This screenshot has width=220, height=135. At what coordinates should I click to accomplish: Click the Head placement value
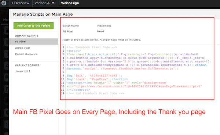[x=100, y=31]
